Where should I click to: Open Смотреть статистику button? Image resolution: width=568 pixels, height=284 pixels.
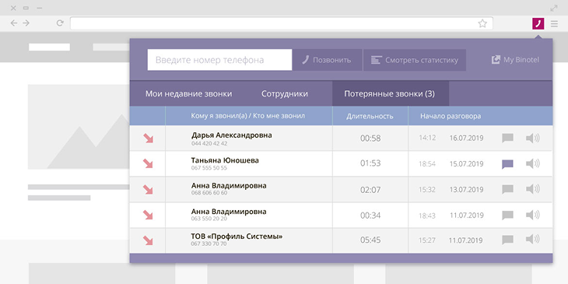[415, 60]
